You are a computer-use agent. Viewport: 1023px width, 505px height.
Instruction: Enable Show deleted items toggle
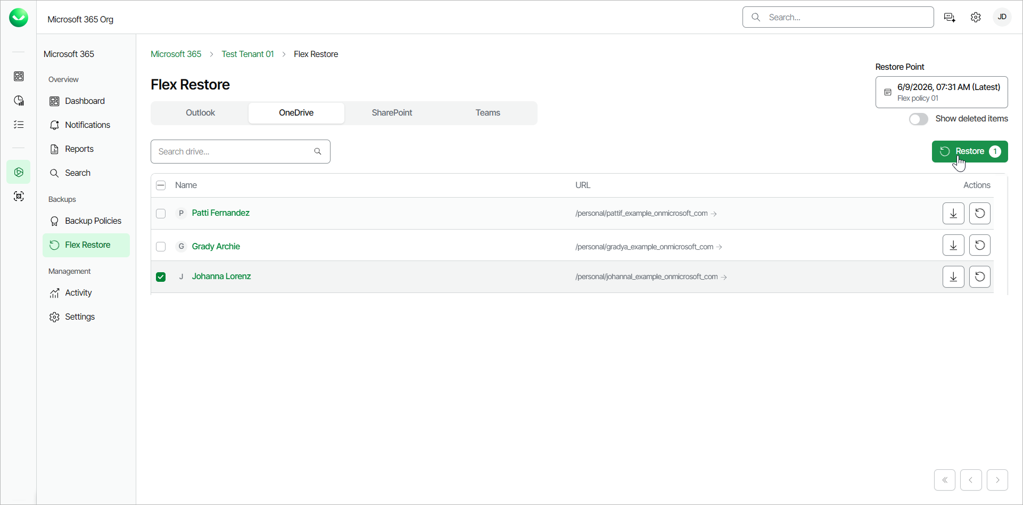(918, 119)
